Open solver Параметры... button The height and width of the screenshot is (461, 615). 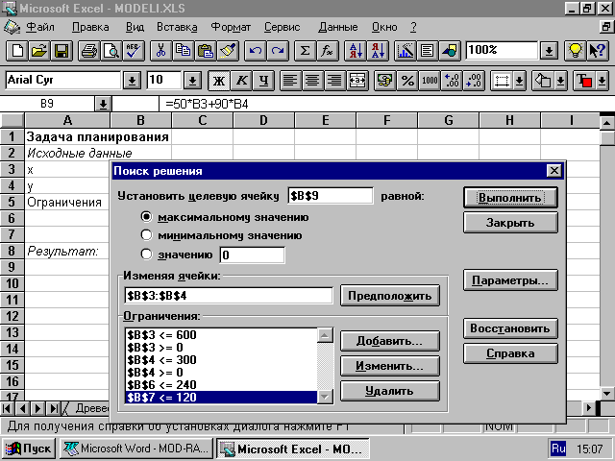[x=510, y=280]
